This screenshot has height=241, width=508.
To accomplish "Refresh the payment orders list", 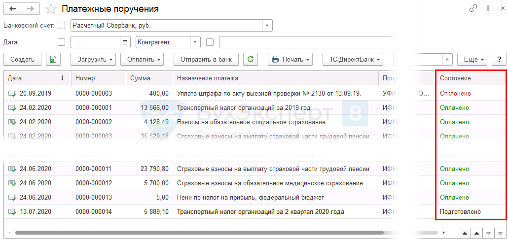I will coord(251,59).
